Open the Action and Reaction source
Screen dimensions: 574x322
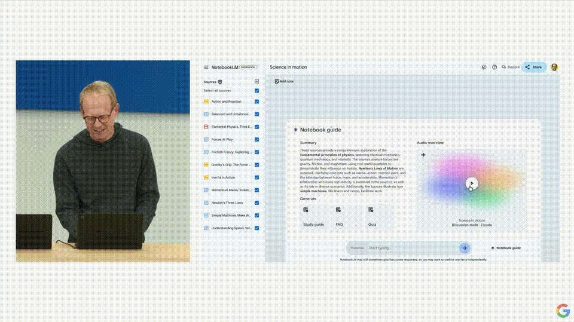226,102
